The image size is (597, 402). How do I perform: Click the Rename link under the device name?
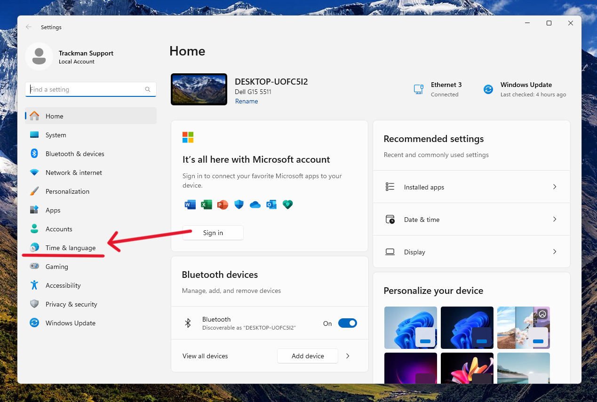pyautogui.click(x=247, y=101)
